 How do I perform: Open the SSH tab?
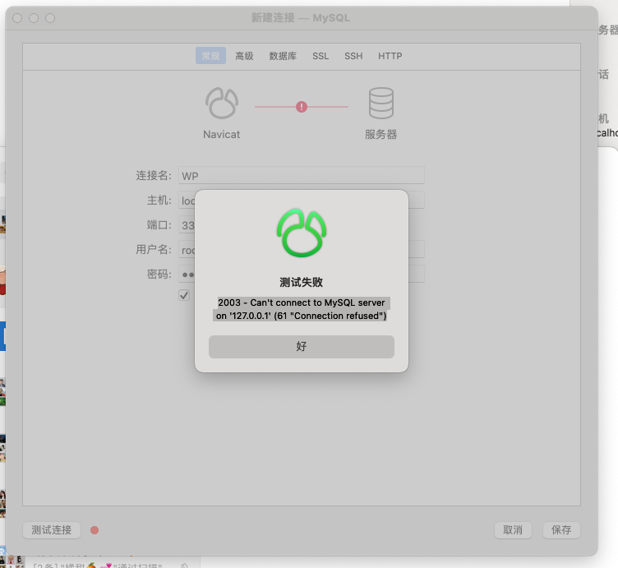point(353,56)
